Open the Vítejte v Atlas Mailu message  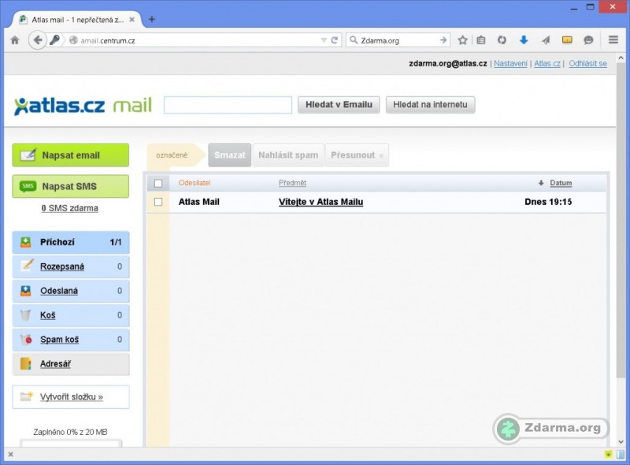(321, 202)
